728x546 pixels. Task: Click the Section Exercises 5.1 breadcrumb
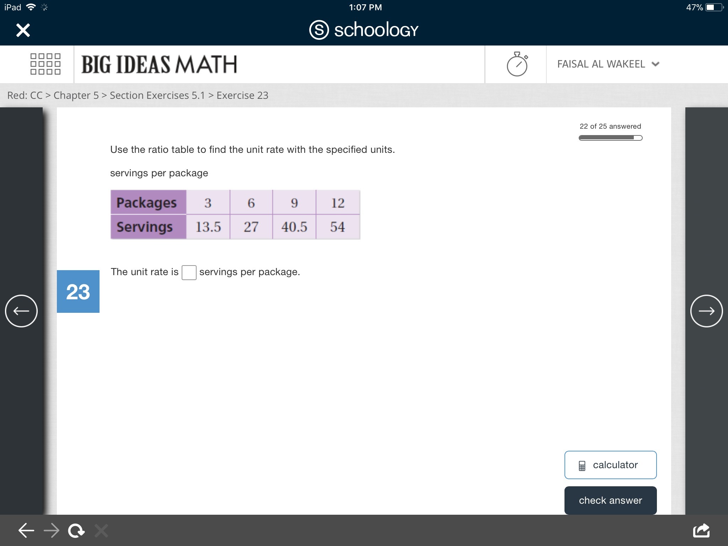coord(157,95)
